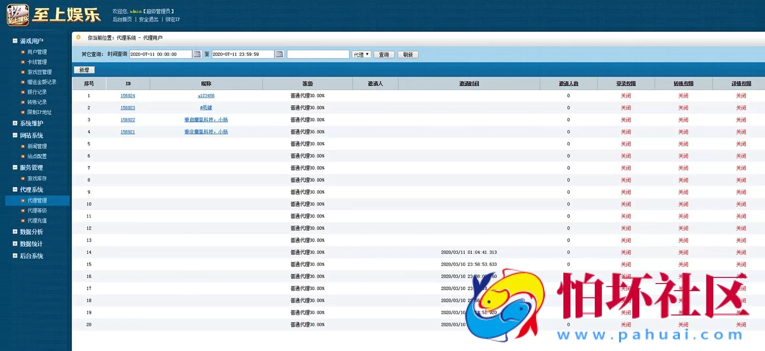
Task: Toggle 登录权限 关闭 for row 1
Action: (626, 96)
